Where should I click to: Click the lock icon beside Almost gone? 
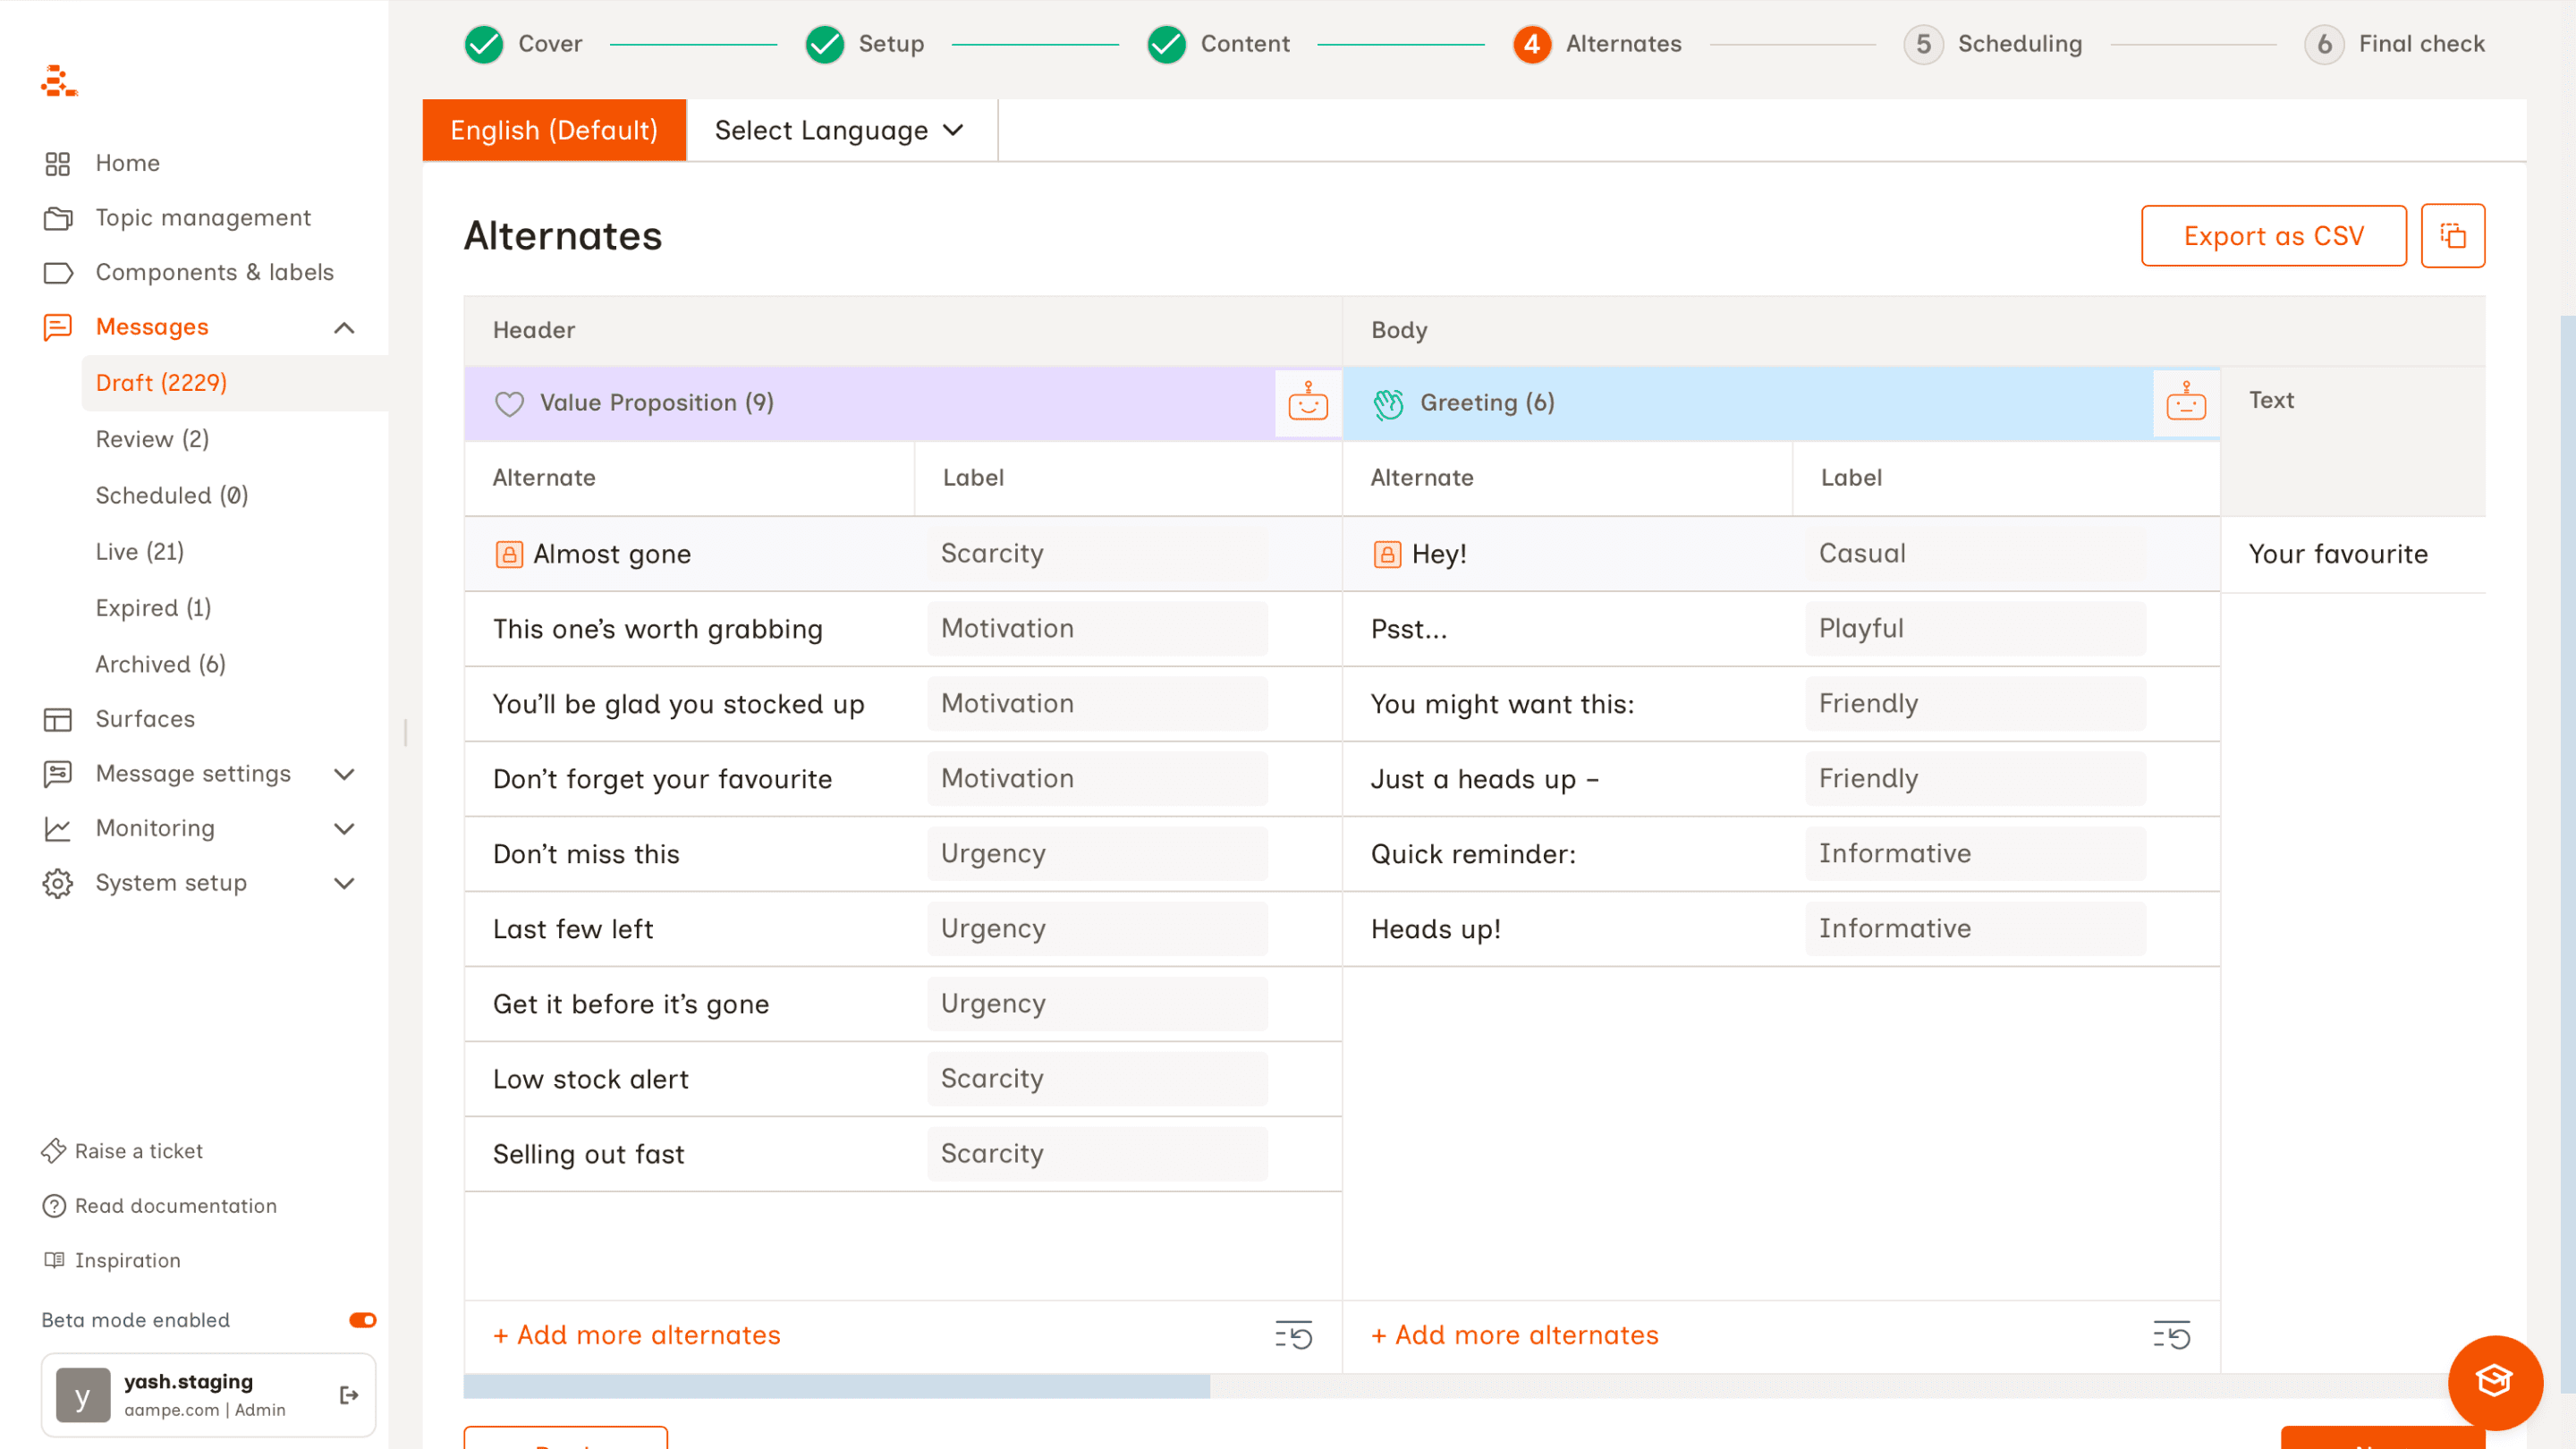point(509,554)
